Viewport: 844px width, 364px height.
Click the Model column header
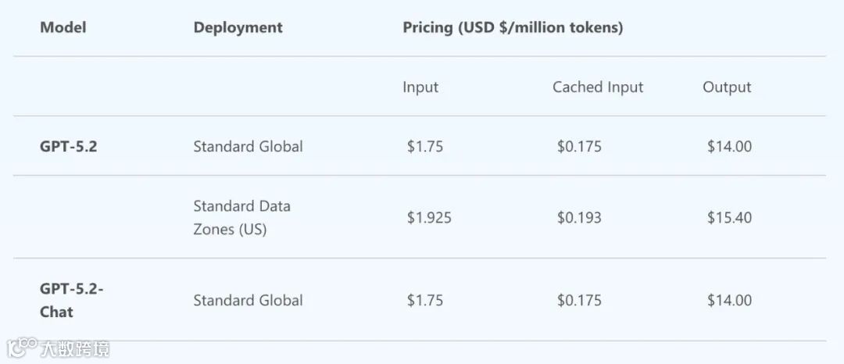(63, 27)
